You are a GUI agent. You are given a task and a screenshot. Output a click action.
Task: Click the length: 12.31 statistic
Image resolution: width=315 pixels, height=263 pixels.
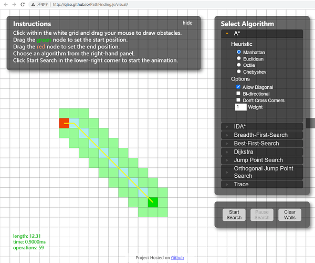[27, 236]
